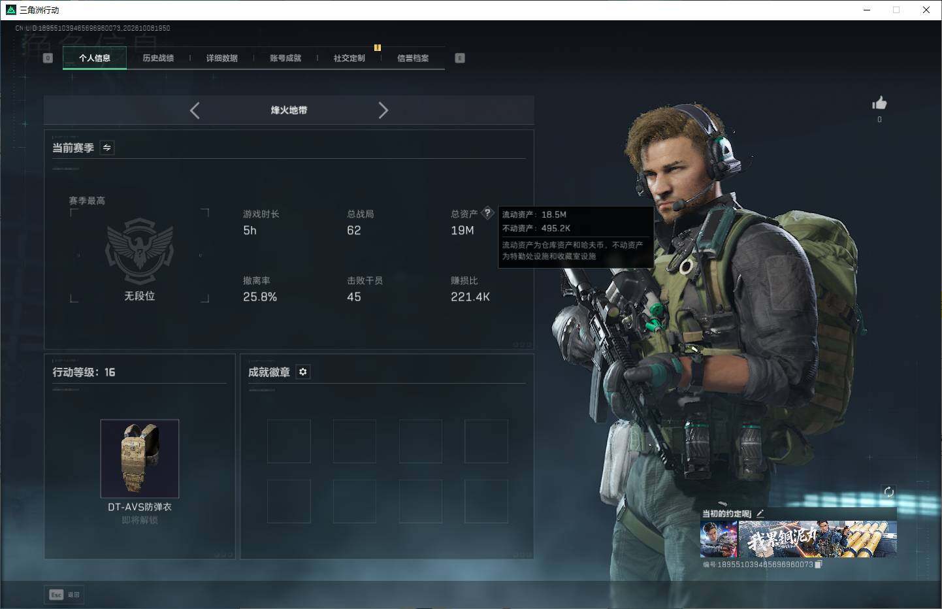942x609 pixels.
Task: Click the Delta Force app icon in title bar
Action: (10, 10)
